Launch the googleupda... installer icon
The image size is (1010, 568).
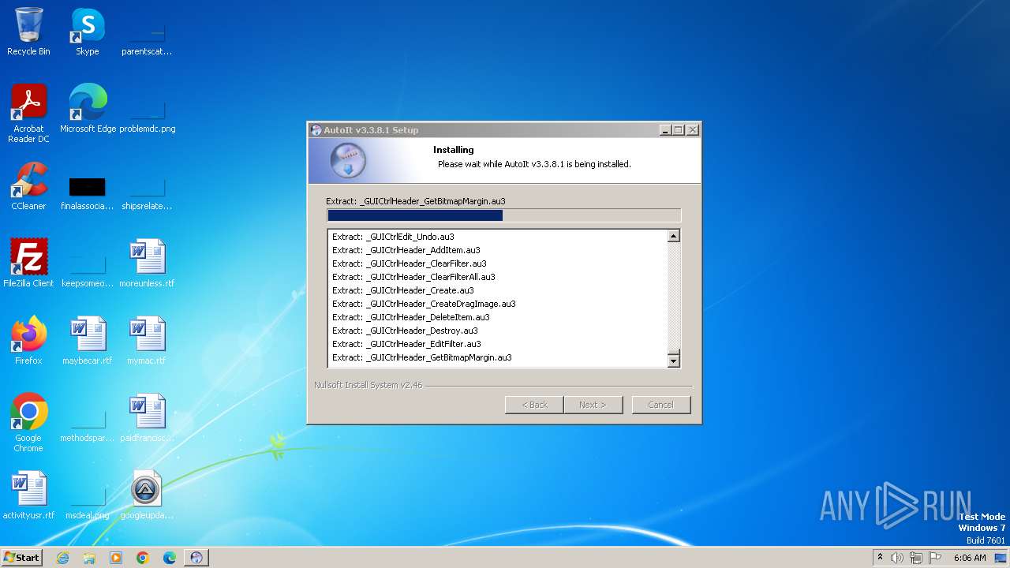pyautogui.click(x=147, y=495)
